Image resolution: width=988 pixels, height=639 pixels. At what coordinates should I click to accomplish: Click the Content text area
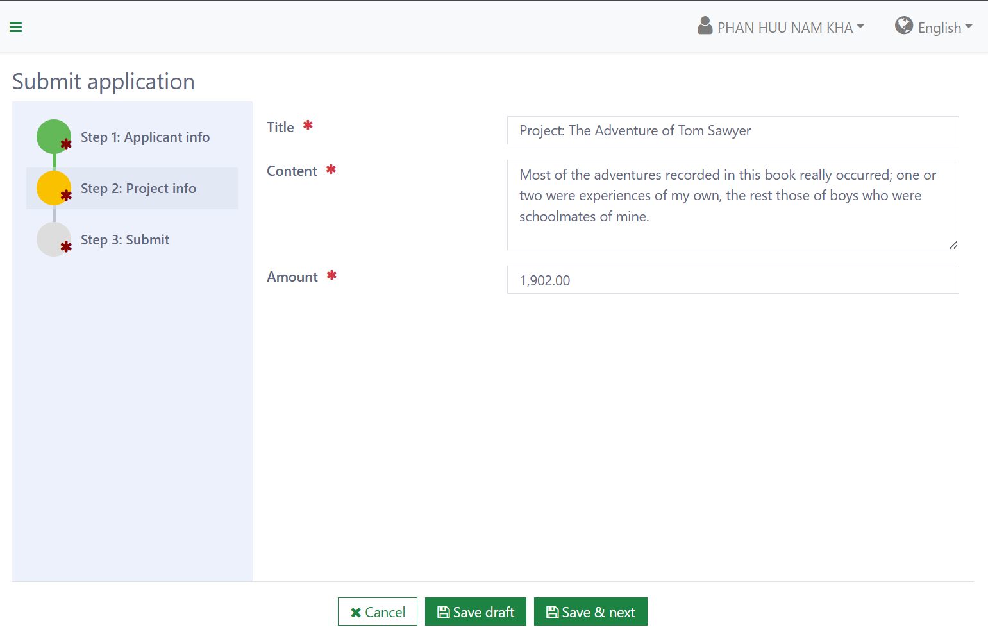pos(733,205)
